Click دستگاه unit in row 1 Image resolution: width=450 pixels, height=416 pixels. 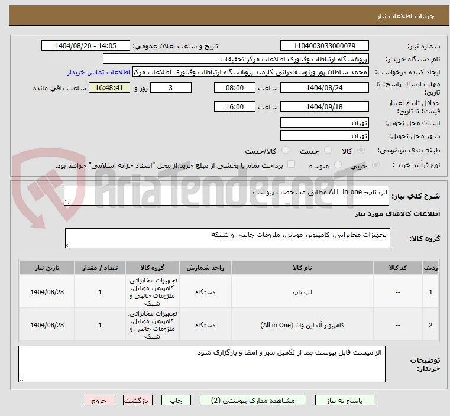[205, 292]
